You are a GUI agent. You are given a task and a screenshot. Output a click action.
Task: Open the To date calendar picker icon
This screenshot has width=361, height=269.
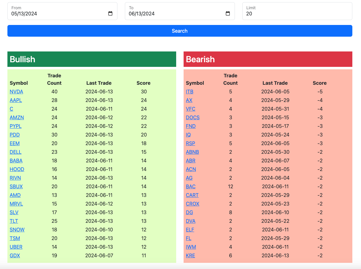(228, 14)
